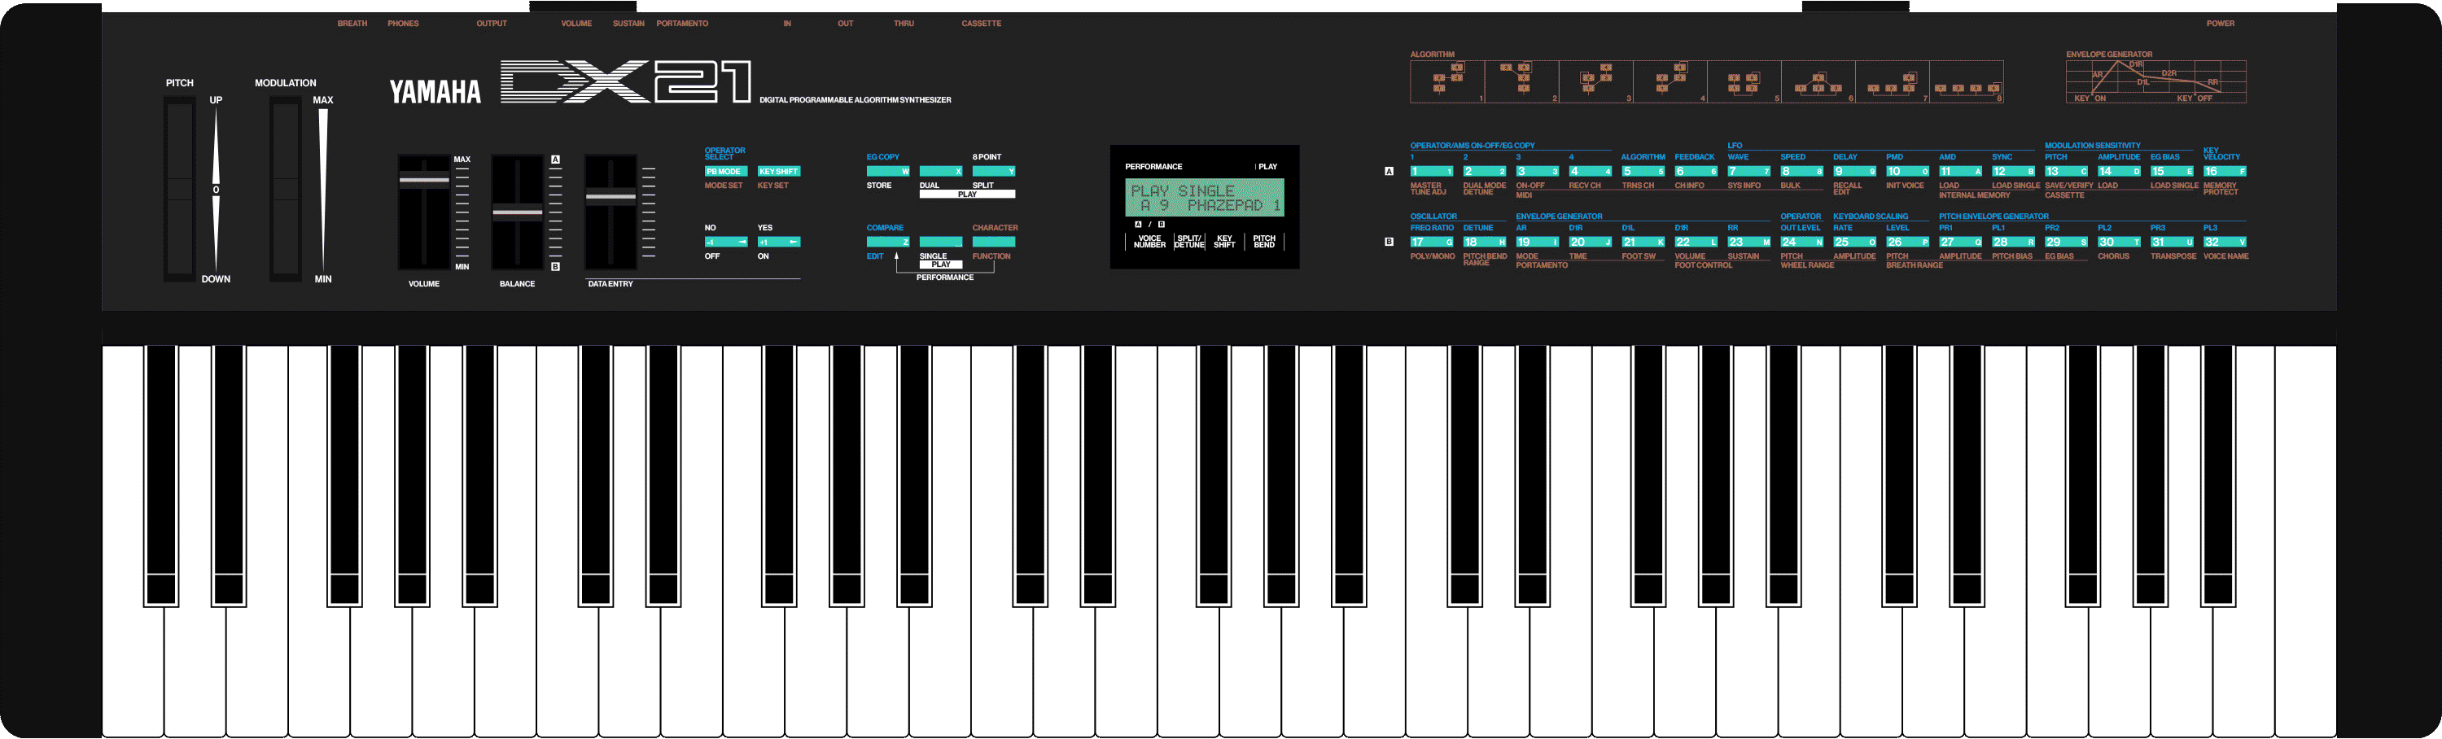The height and width of the screenshot is (739, 2442).
Task: Toggle the EDIT / COMPARE button Z
Action: click(x=888, y=242)
